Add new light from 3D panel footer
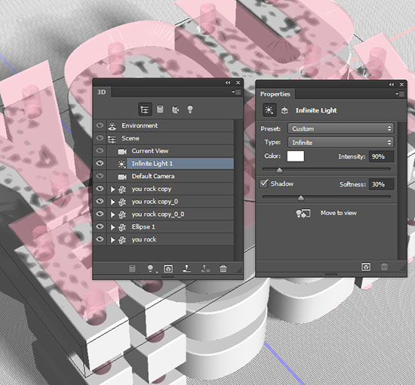 [150, 269]
